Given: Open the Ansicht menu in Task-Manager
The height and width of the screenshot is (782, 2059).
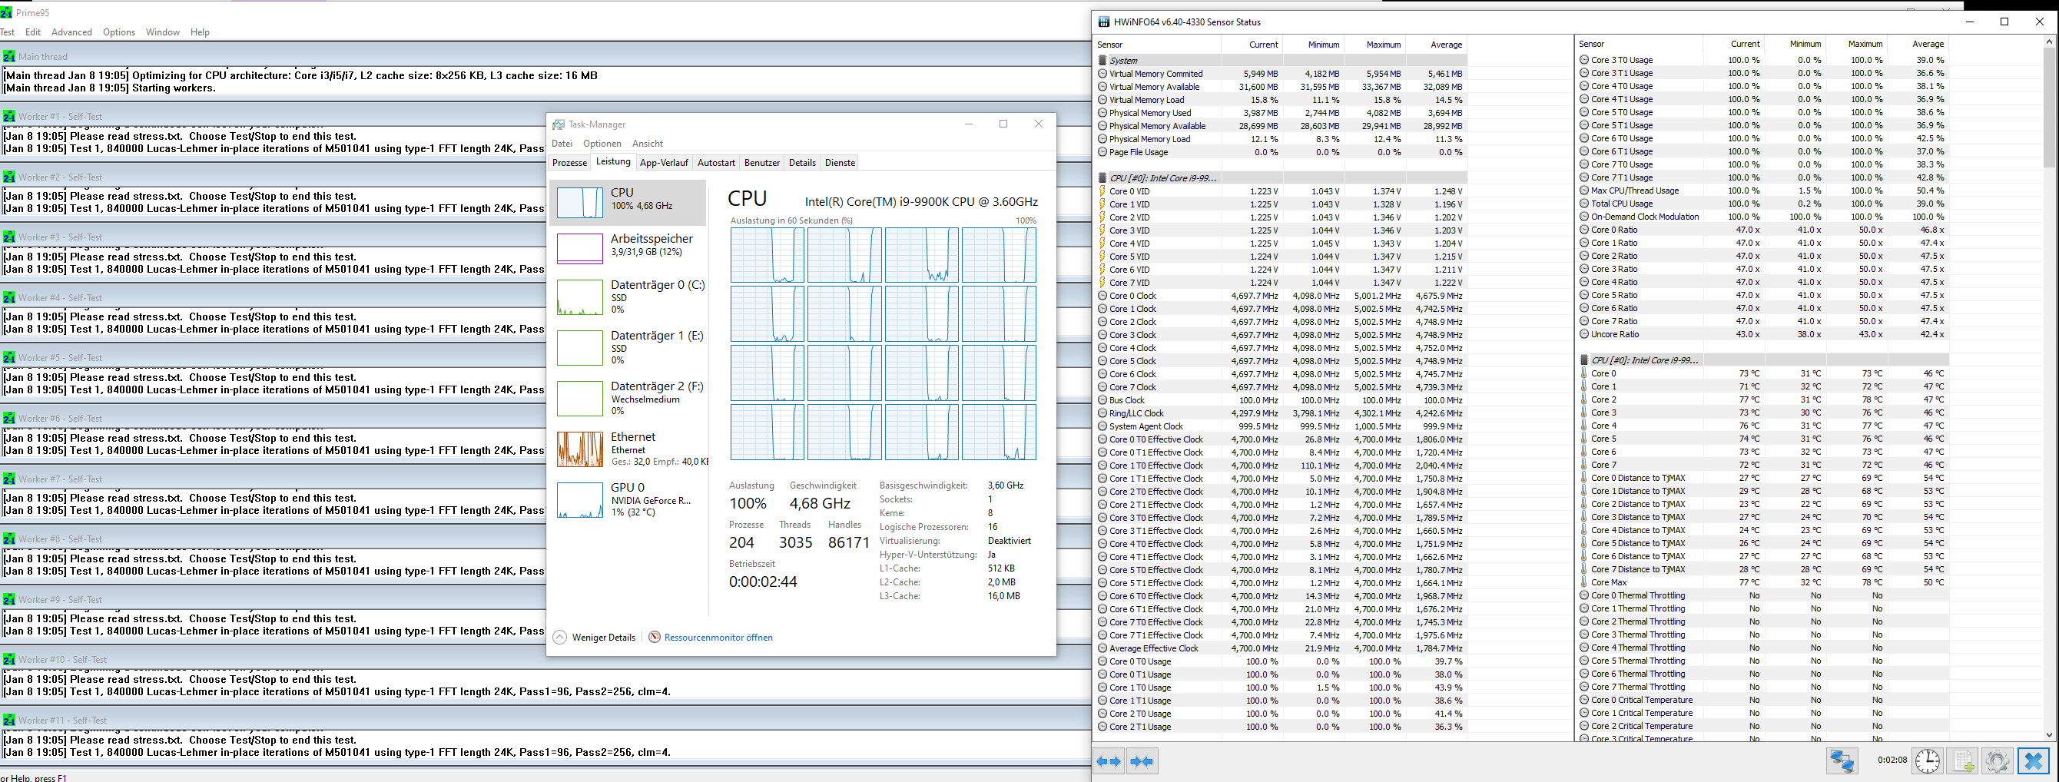Looking at the screenshot, I should (x=648, y=144).
